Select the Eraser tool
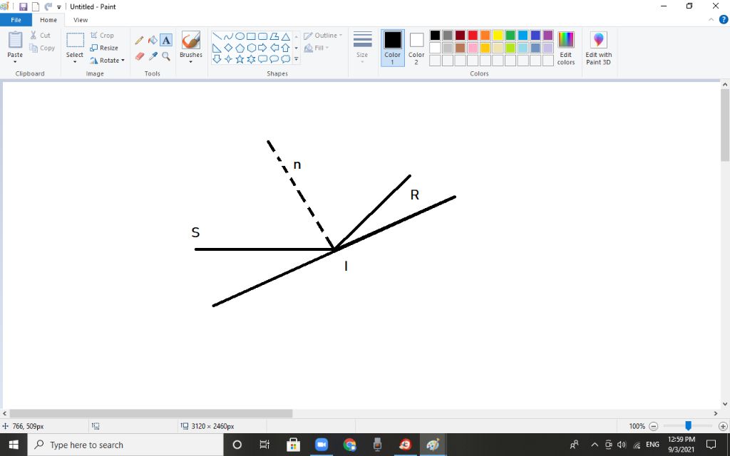 139,56
